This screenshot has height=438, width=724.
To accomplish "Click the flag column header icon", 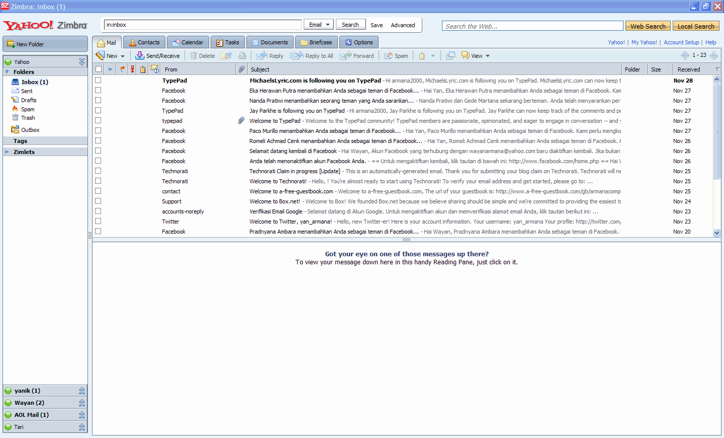I will coord(122,69).
